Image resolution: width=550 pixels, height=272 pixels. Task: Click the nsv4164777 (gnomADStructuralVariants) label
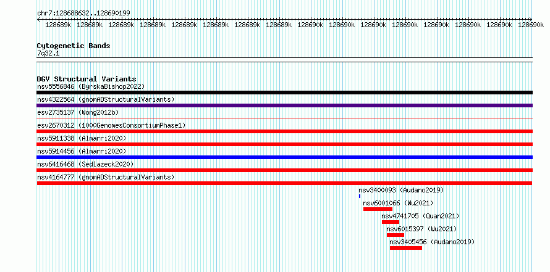[x=106, y=177]
